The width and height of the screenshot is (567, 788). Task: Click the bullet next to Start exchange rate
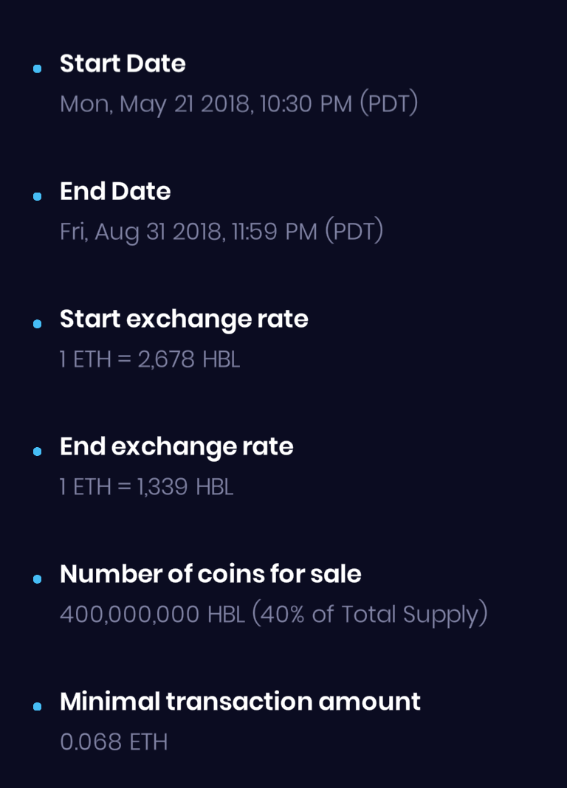tap(37, 324)
